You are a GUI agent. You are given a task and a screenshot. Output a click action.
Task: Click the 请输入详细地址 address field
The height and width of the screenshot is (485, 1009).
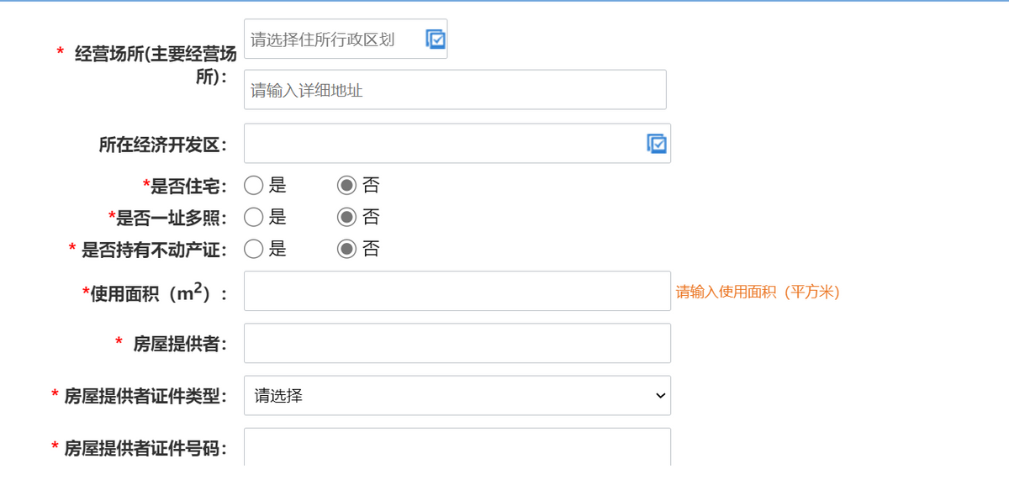(457, 89)
